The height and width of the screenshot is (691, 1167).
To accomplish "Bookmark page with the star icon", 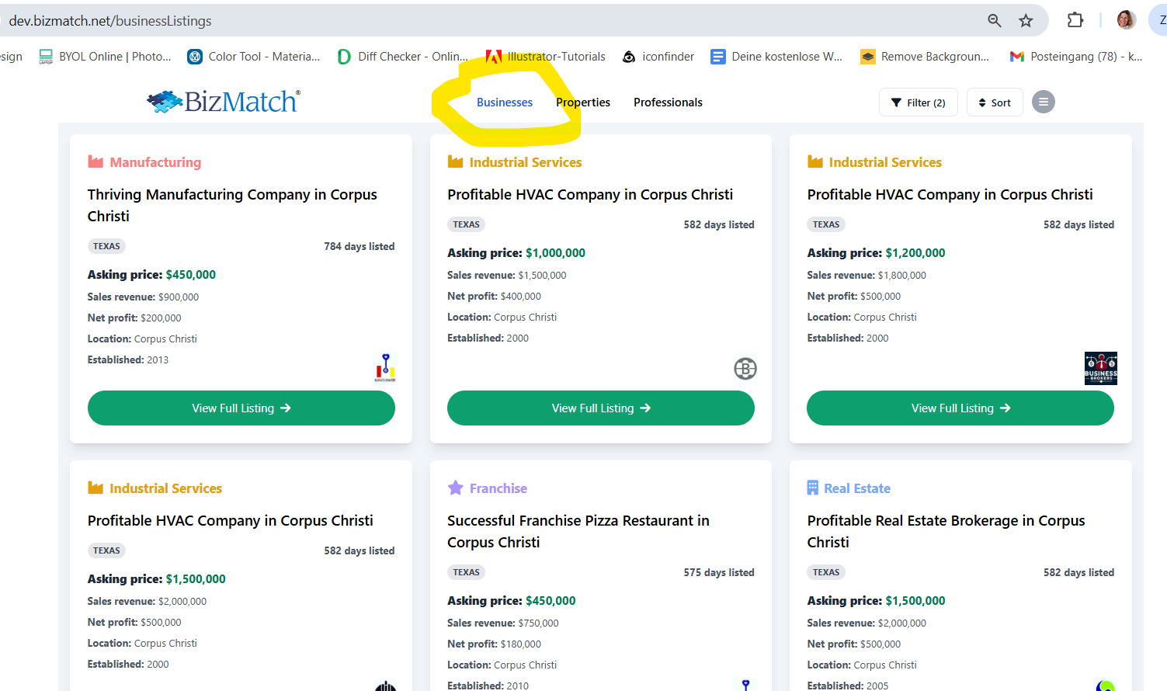I will coord(1026,21).
